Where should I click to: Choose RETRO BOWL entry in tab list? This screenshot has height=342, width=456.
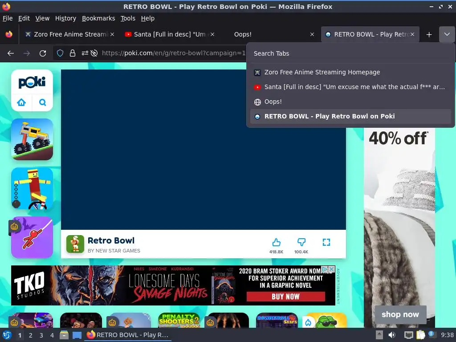[350, 116]
